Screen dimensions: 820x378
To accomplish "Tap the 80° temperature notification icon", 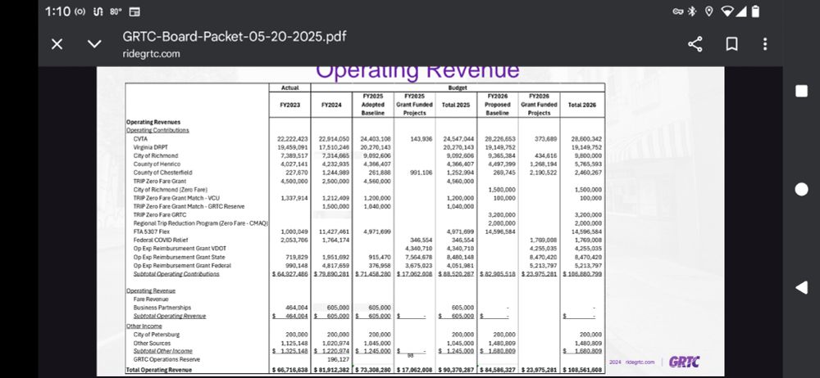I will pyautogui.click(x=116, y=11).
